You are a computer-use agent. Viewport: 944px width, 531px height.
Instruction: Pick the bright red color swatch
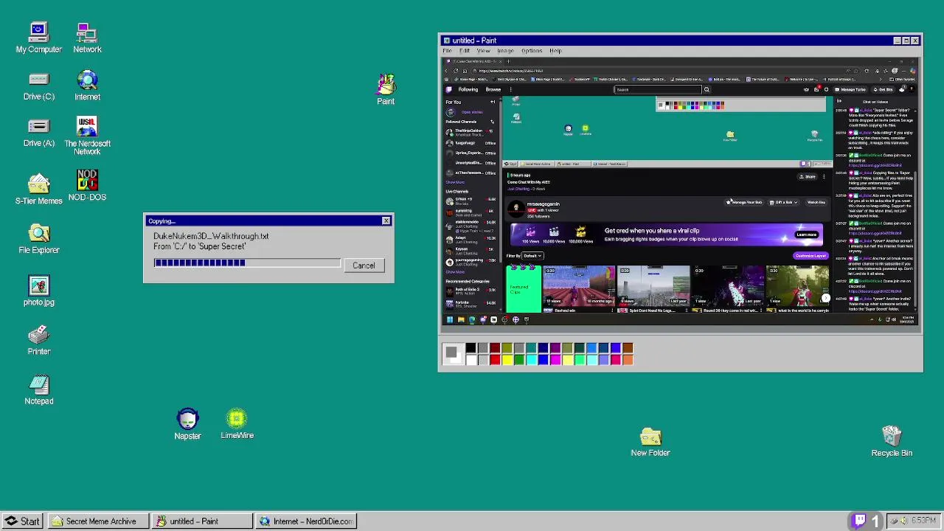pyautogui.click(x=495, y=360)
